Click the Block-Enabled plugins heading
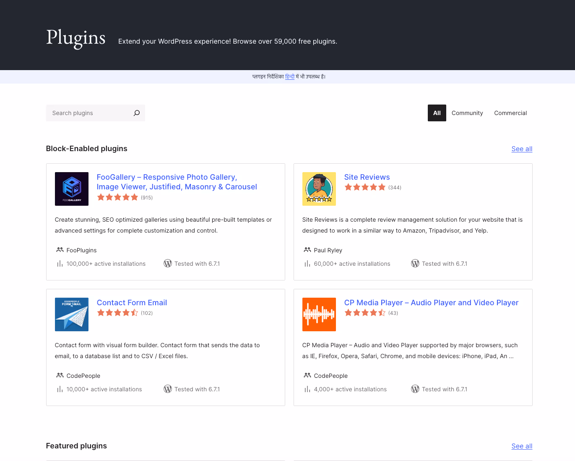This screenshot has height=461, width=575. coord(87,149)
